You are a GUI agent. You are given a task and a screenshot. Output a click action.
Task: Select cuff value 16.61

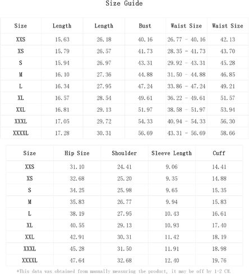coord(219,213)
